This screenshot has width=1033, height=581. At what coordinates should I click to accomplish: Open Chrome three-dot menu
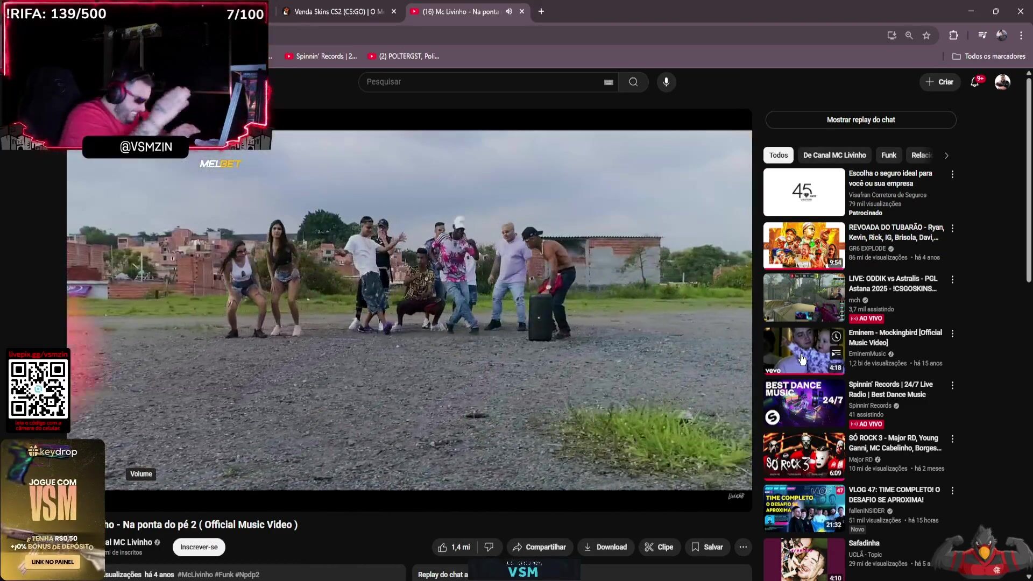point(1021,36)
